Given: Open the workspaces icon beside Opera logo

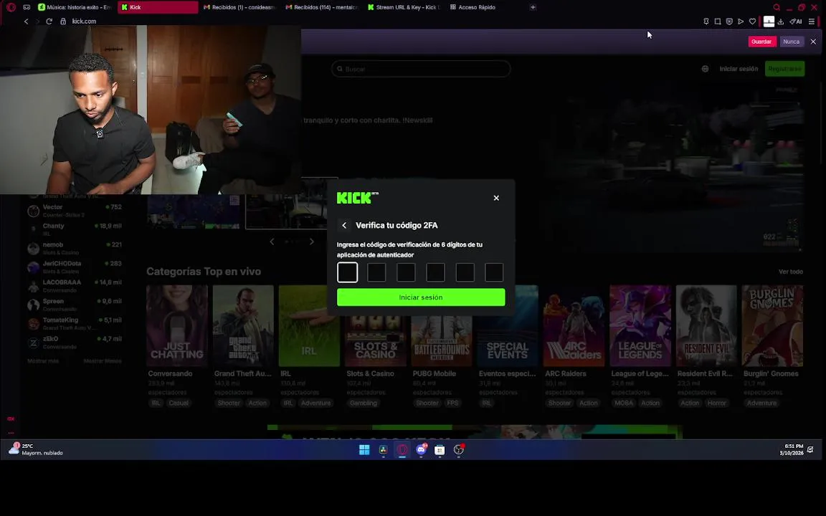Looking at the screenshot, I should [27, 7].
